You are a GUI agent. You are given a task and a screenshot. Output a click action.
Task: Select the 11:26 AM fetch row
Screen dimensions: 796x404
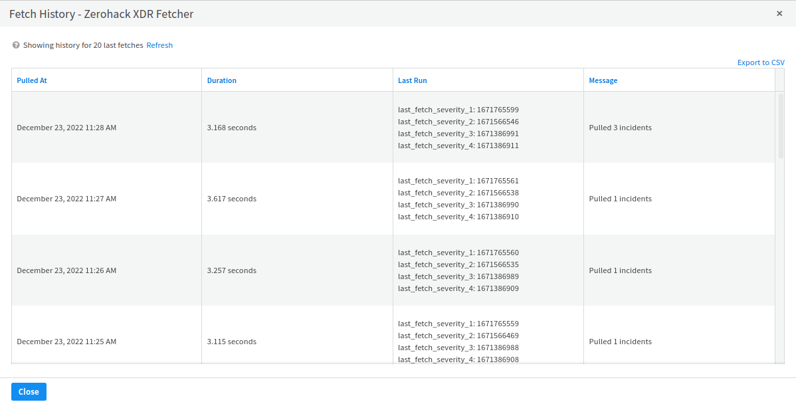click(x=66, y=270)
